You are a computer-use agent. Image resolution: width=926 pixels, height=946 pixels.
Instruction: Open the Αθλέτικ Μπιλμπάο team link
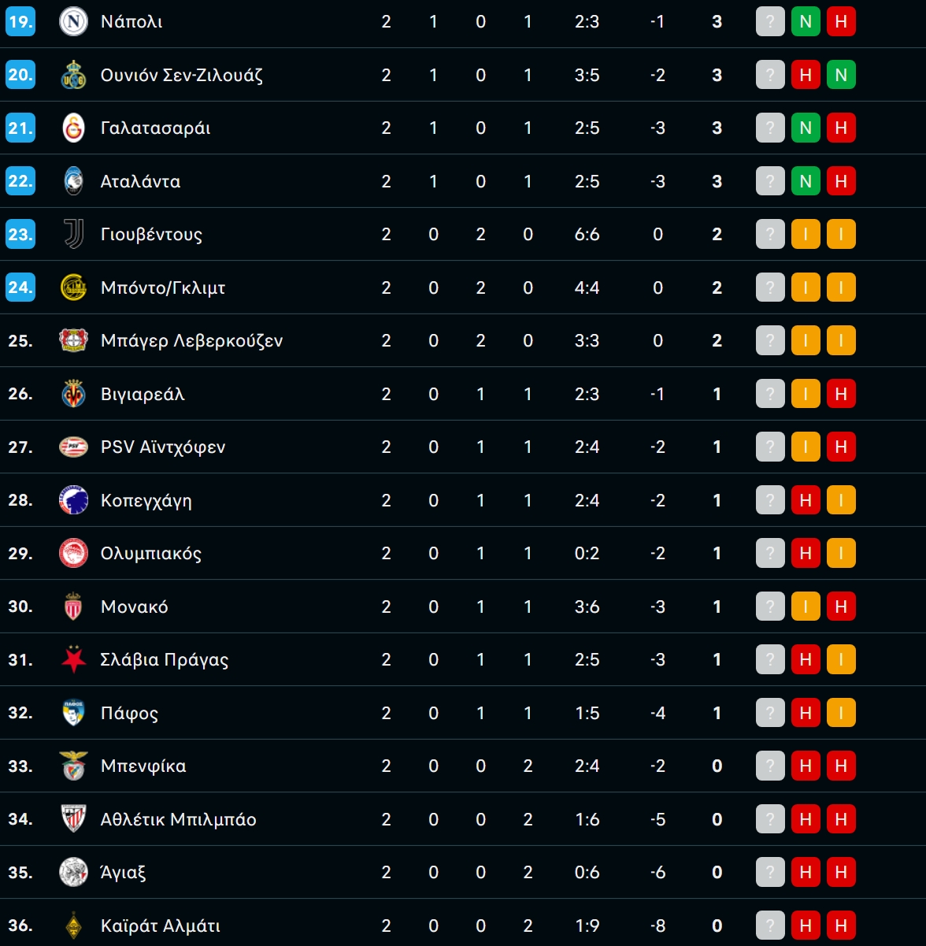(x=178, y=819)
